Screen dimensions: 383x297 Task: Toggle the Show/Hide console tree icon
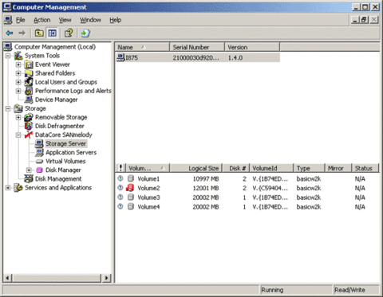click(x=52, y=33)
